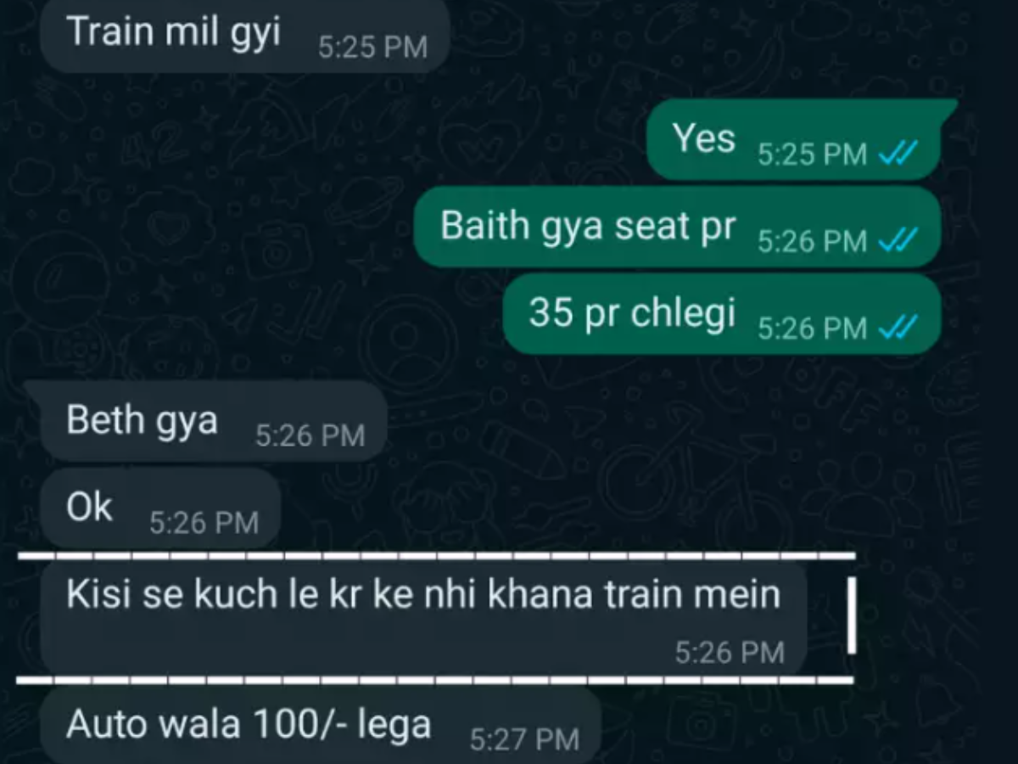Select the "Kisi se kuch le kr" message
The height and width of the screenshot is (764, 1018).
pos(423,617)
